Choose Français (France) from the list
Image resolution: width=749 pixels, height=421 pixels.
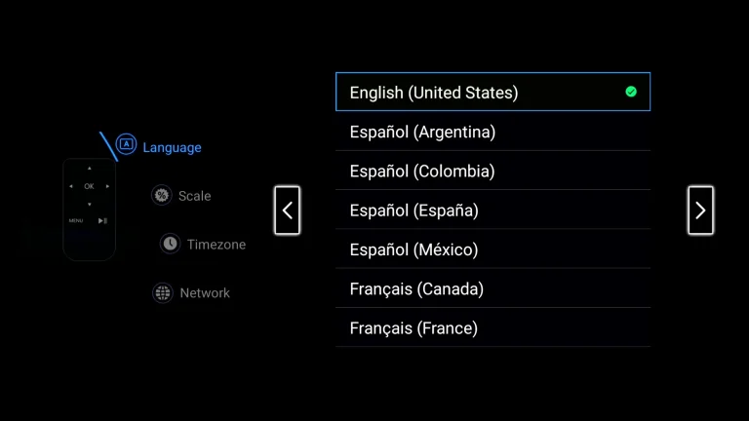pos(493,327)
